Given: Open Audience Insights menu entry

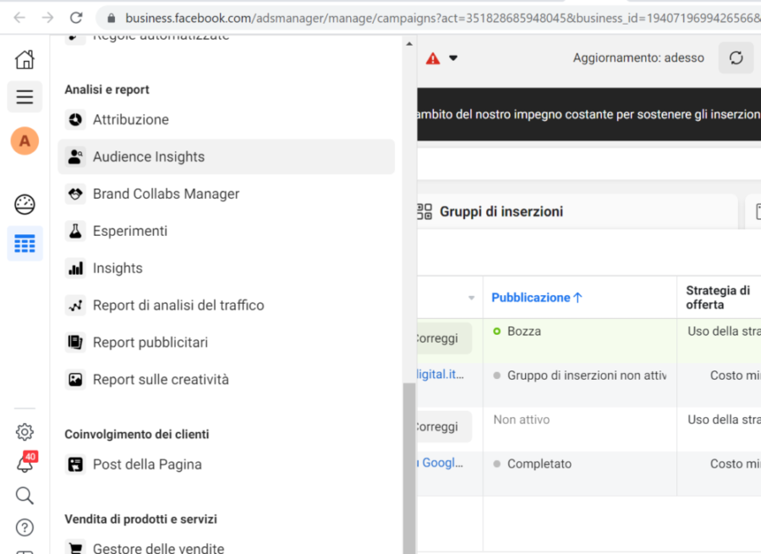Looking at the screenshot, I should click(x=226, y=156).
